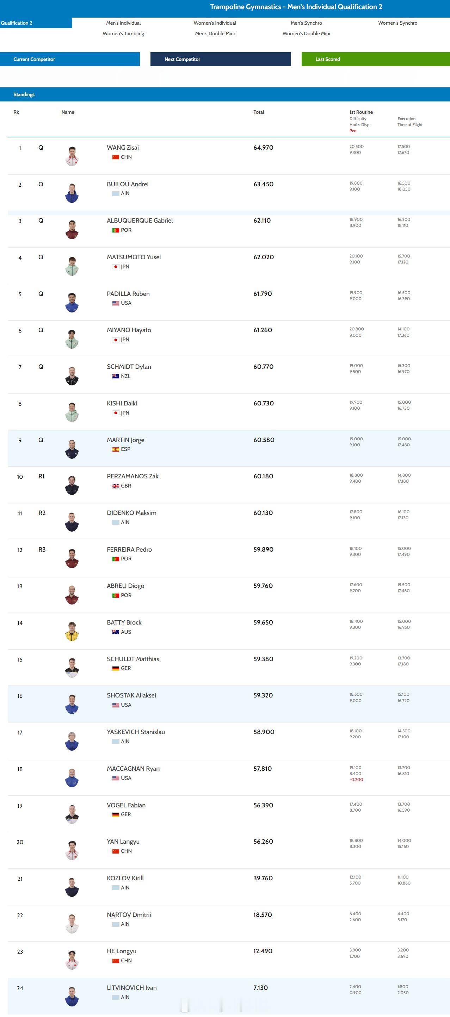Click the Japan flag beside MATSUMOTO Yusei
The height and width of the screenshot is (1017, 450).
click(x=116, y=267)
